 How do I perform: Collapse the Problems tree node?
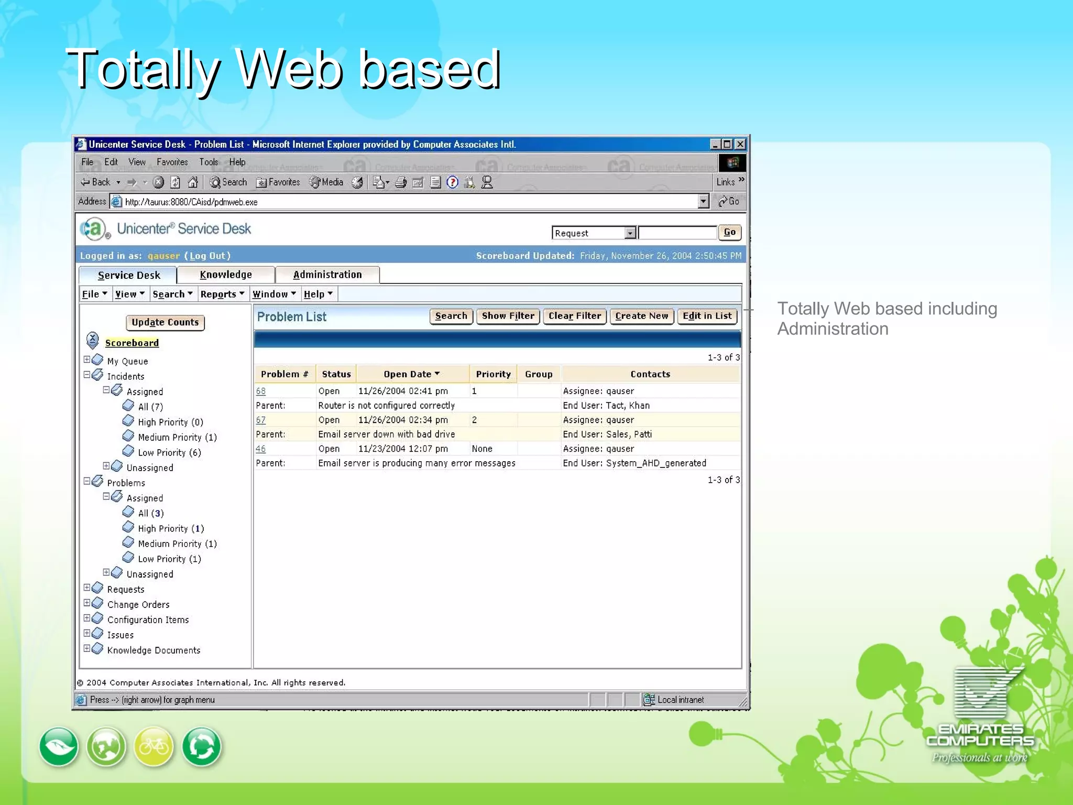(87, 481)
